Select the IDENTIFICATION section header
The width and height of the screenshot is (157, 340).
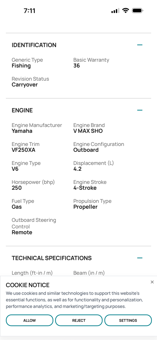point(34,45)
